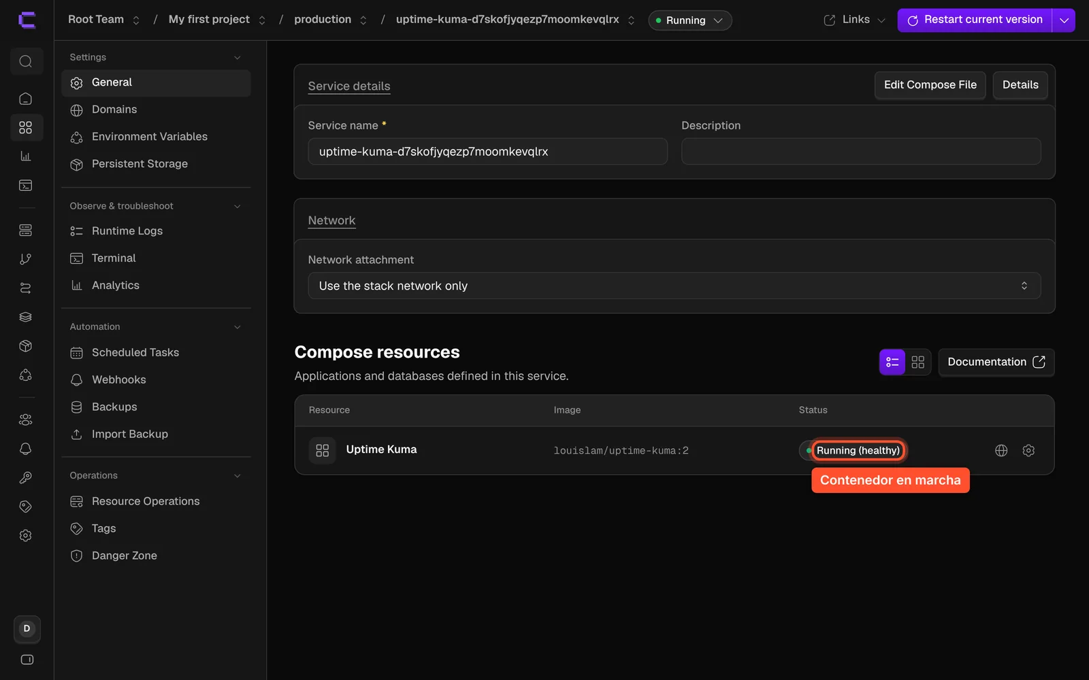Screen dimensions: 1089x680
Task: Open the Running status dropdown
Action: point(689,20)
